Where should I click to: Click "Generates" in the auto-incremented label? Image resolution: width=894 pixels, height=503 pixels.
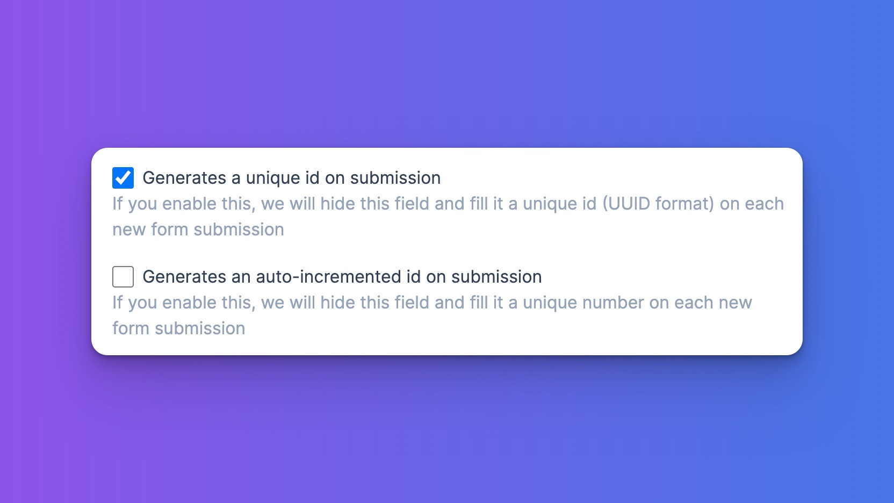coord(184,277)
